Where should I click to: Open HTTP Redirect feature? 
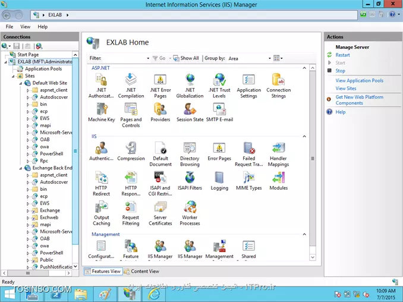(101, 184)
